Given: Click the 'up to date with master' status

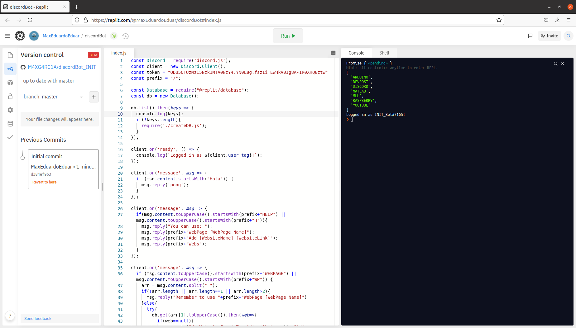Looking at the screenshot, I should pyautogui.click(x=49, y=81).
